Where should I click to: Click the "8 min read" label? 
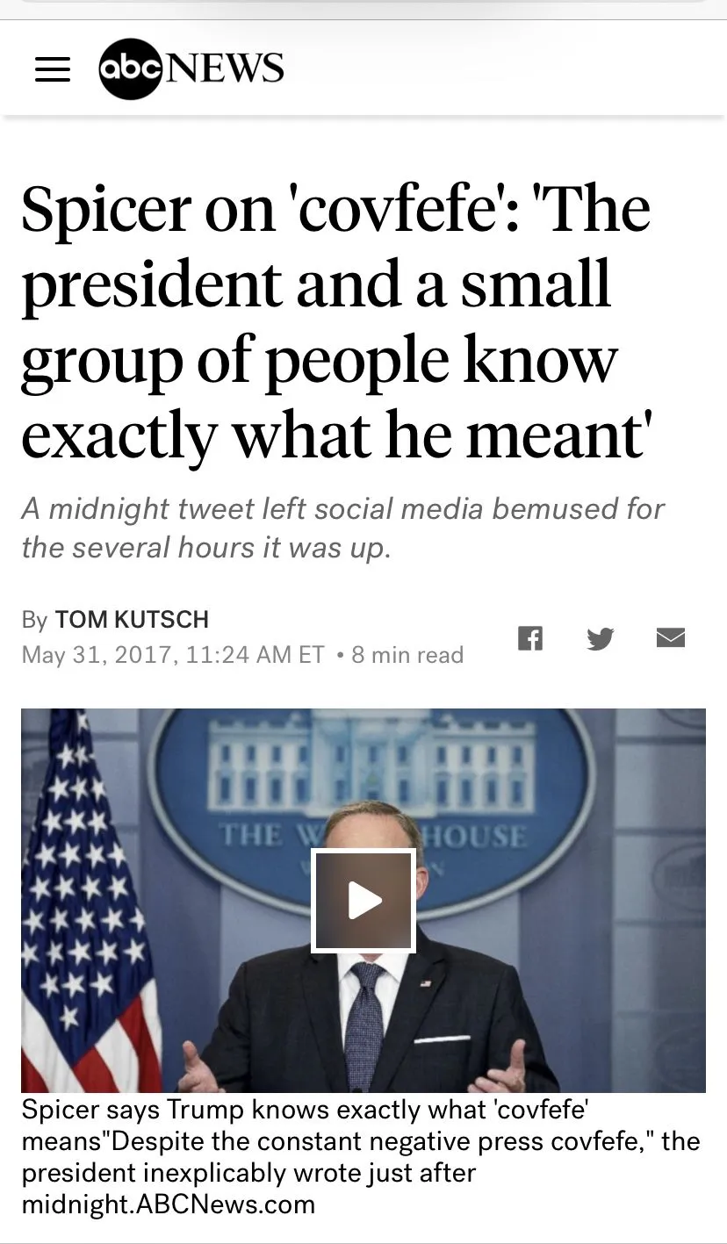(407, 655)
